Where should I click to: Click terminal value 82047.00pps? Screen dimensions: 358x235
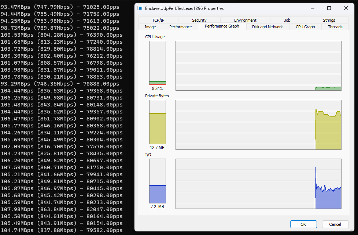[104, 209]
